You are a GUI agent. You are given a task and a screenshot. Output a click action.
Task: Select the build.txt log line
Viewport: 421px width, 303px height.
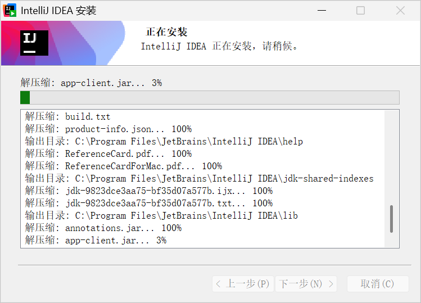(x=67, y=117)
